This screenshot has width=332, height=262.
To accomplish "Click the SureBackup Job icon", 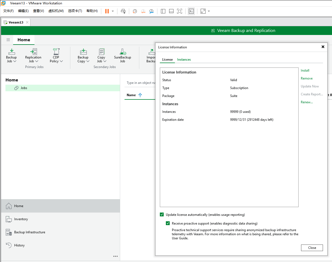I will tap(122, 52).
